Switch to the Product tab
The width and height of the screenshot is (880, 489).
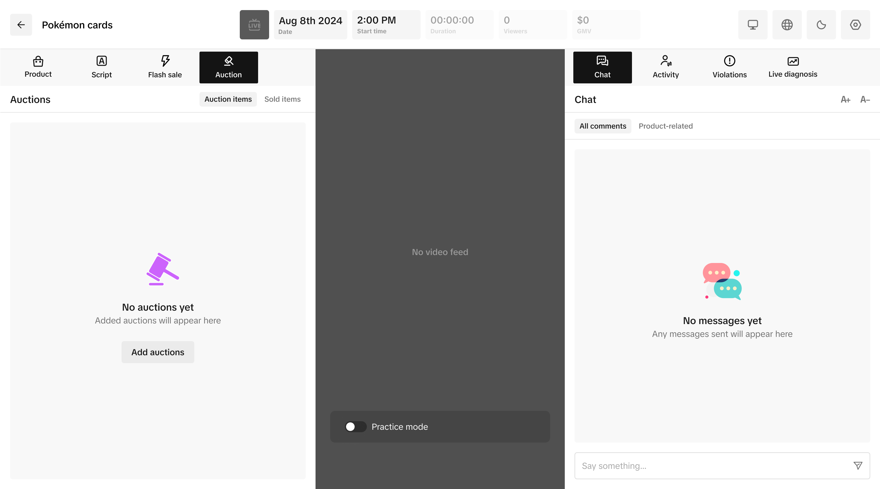(x=38, y=67)
